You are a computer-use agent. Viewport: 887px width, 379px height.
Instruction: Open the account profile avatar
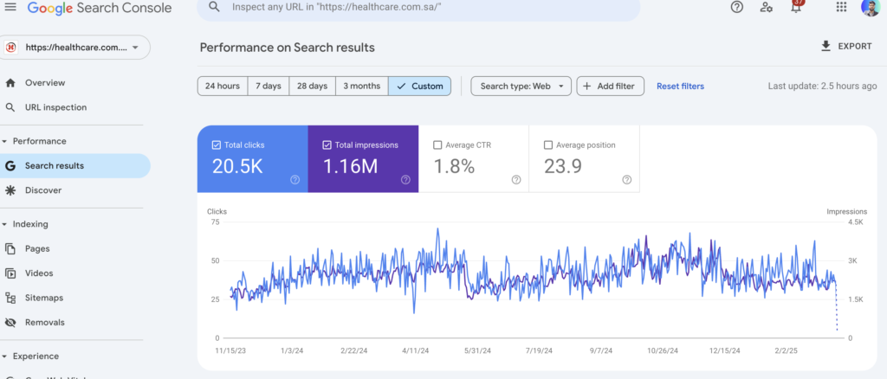870,7
